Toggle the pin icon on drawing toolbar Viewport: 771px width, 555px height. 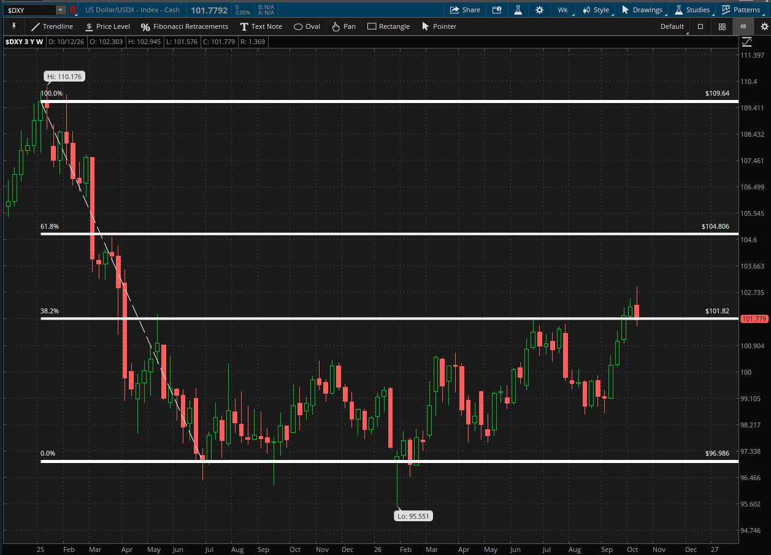(x=13, y=26)
